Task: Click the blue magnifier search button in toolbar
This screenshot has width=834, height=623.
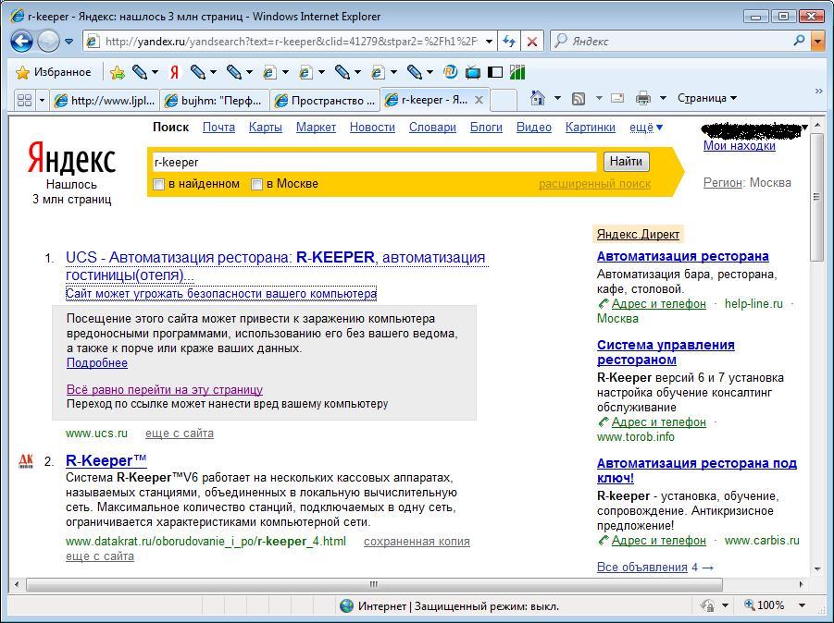Action: click(x=799, y=41)
